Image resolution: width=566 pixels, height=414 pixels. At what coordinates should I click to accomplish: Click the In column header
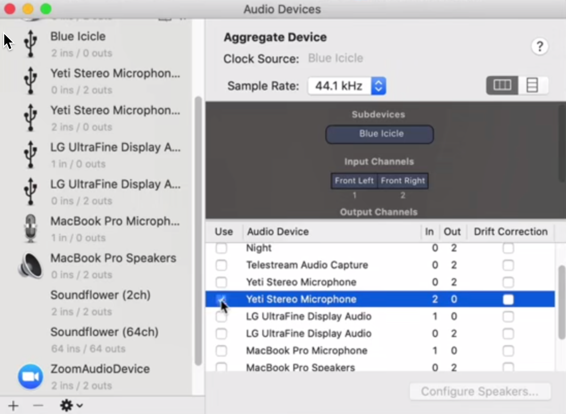tap(429, 232)
